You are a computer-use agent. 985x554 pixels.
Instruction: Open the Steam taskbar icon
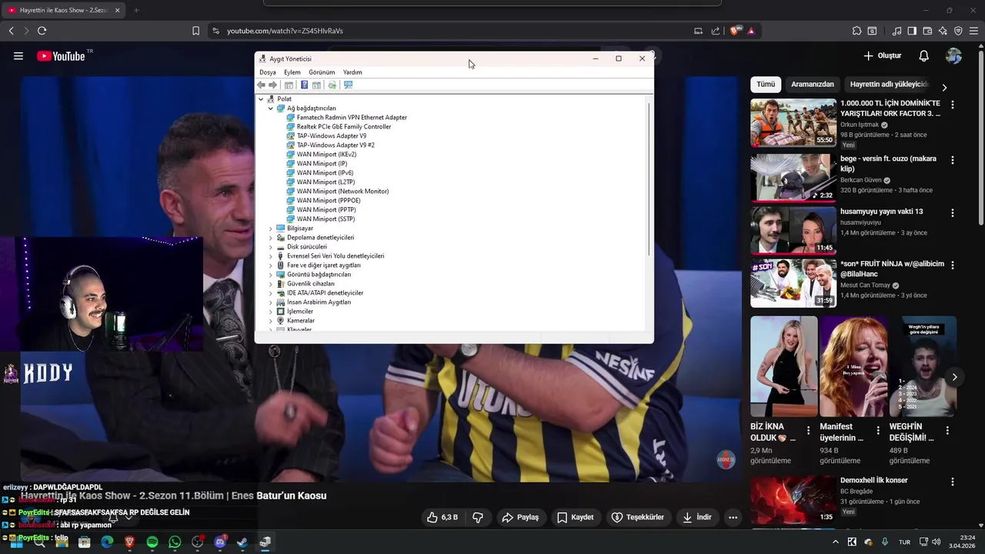coord(242,542)
